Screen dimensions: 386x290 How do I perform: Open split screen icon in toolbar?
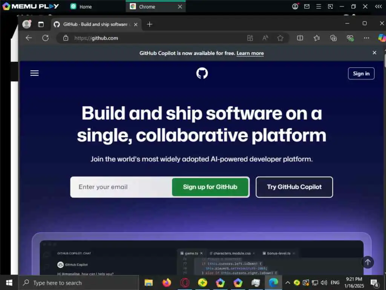300,38
